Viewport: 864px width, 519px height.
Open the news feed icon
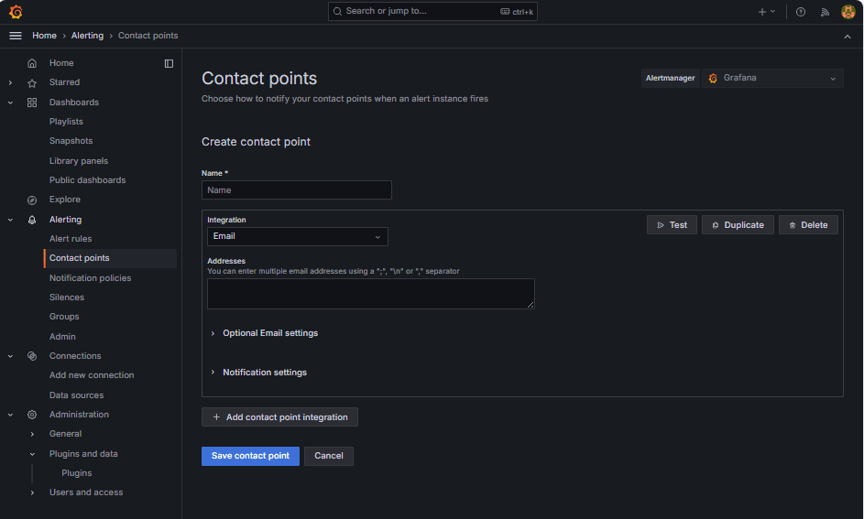[x=825, y=12]
